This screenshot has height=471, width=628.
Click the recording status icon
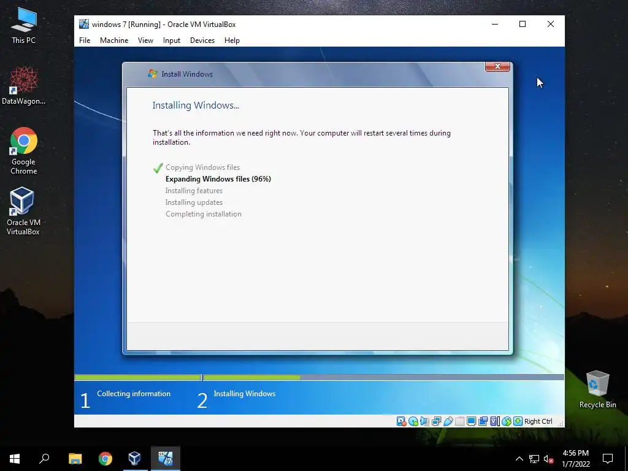tap(483, 421)
